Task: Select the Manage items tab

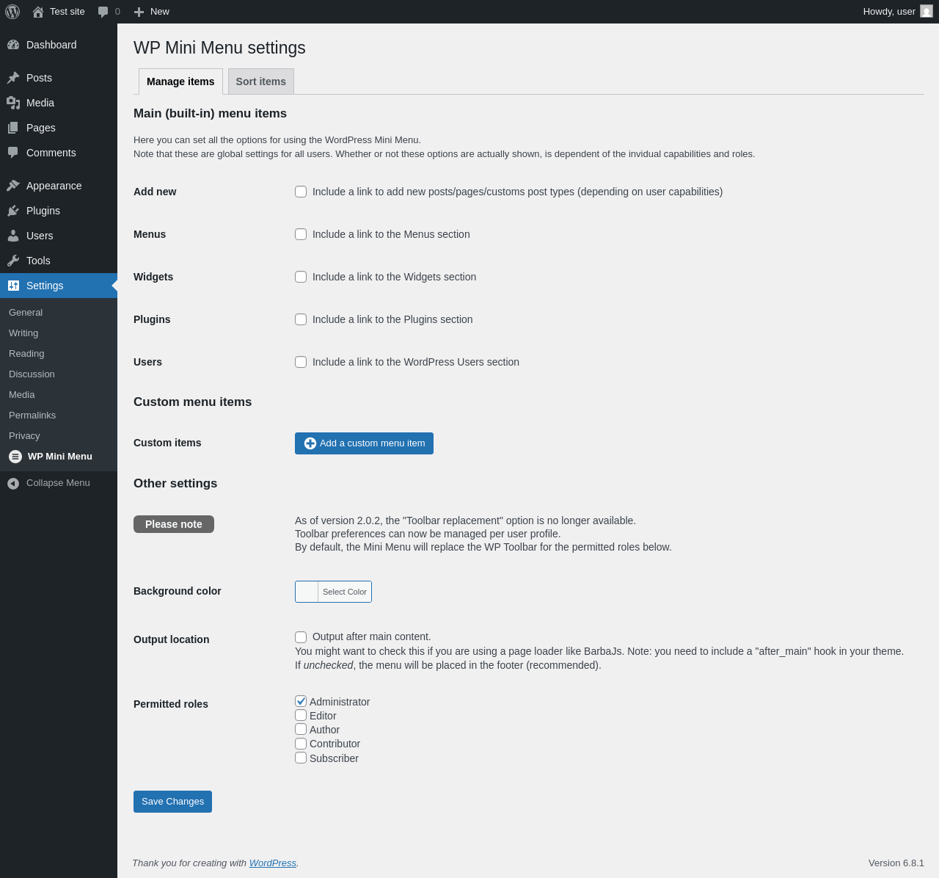Action: [180, 81]
